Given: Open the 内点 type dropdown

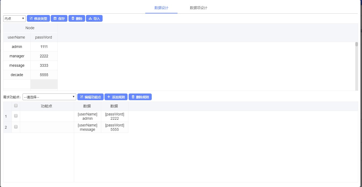Looking at the screenshot, I should point(15,18).
